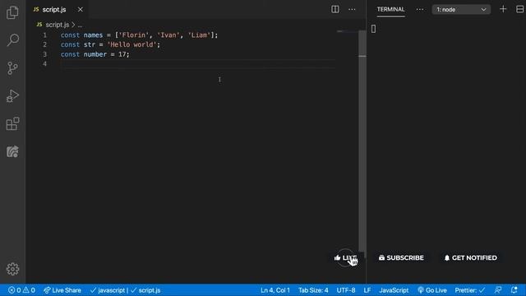Viewport: 526px width, 296px height.
Task: Click the LIKE overlay button
Action: pyautogui.click(x=345, y=257)
